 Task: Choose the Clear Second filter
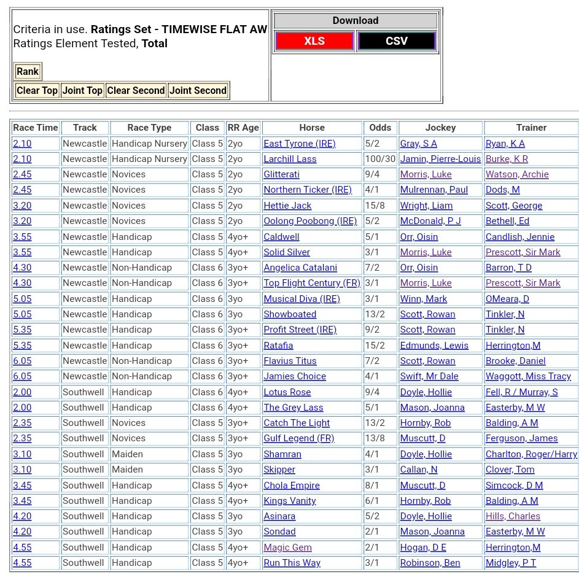pyautogui.click(x=136, y=90)
